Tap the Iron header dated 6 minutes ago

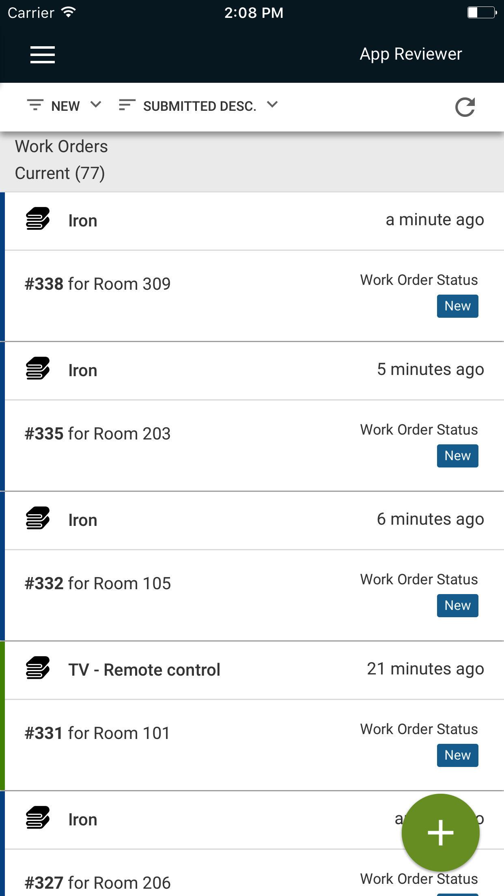point(83,520)
